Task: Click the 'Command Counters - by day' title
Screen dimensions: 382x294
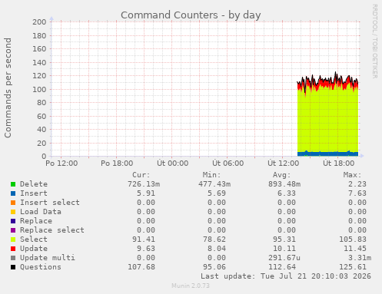Action: (x=191, y=15)
